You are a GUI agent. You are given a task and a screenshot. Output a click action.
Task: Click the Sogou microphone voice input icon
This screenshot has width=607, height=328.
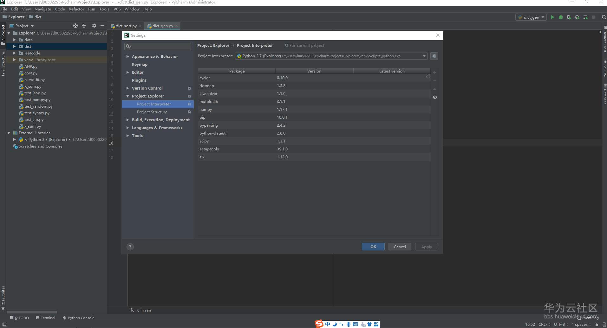tap(348, 324)
